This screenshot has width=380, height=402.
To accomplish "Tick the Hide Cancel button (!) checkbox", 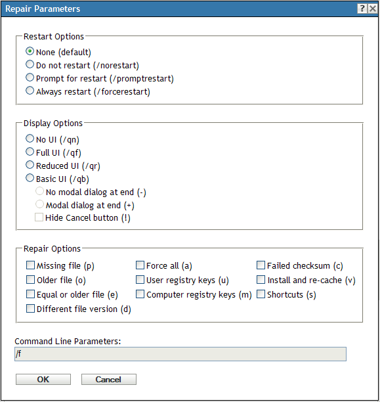I will pos(39,217).
